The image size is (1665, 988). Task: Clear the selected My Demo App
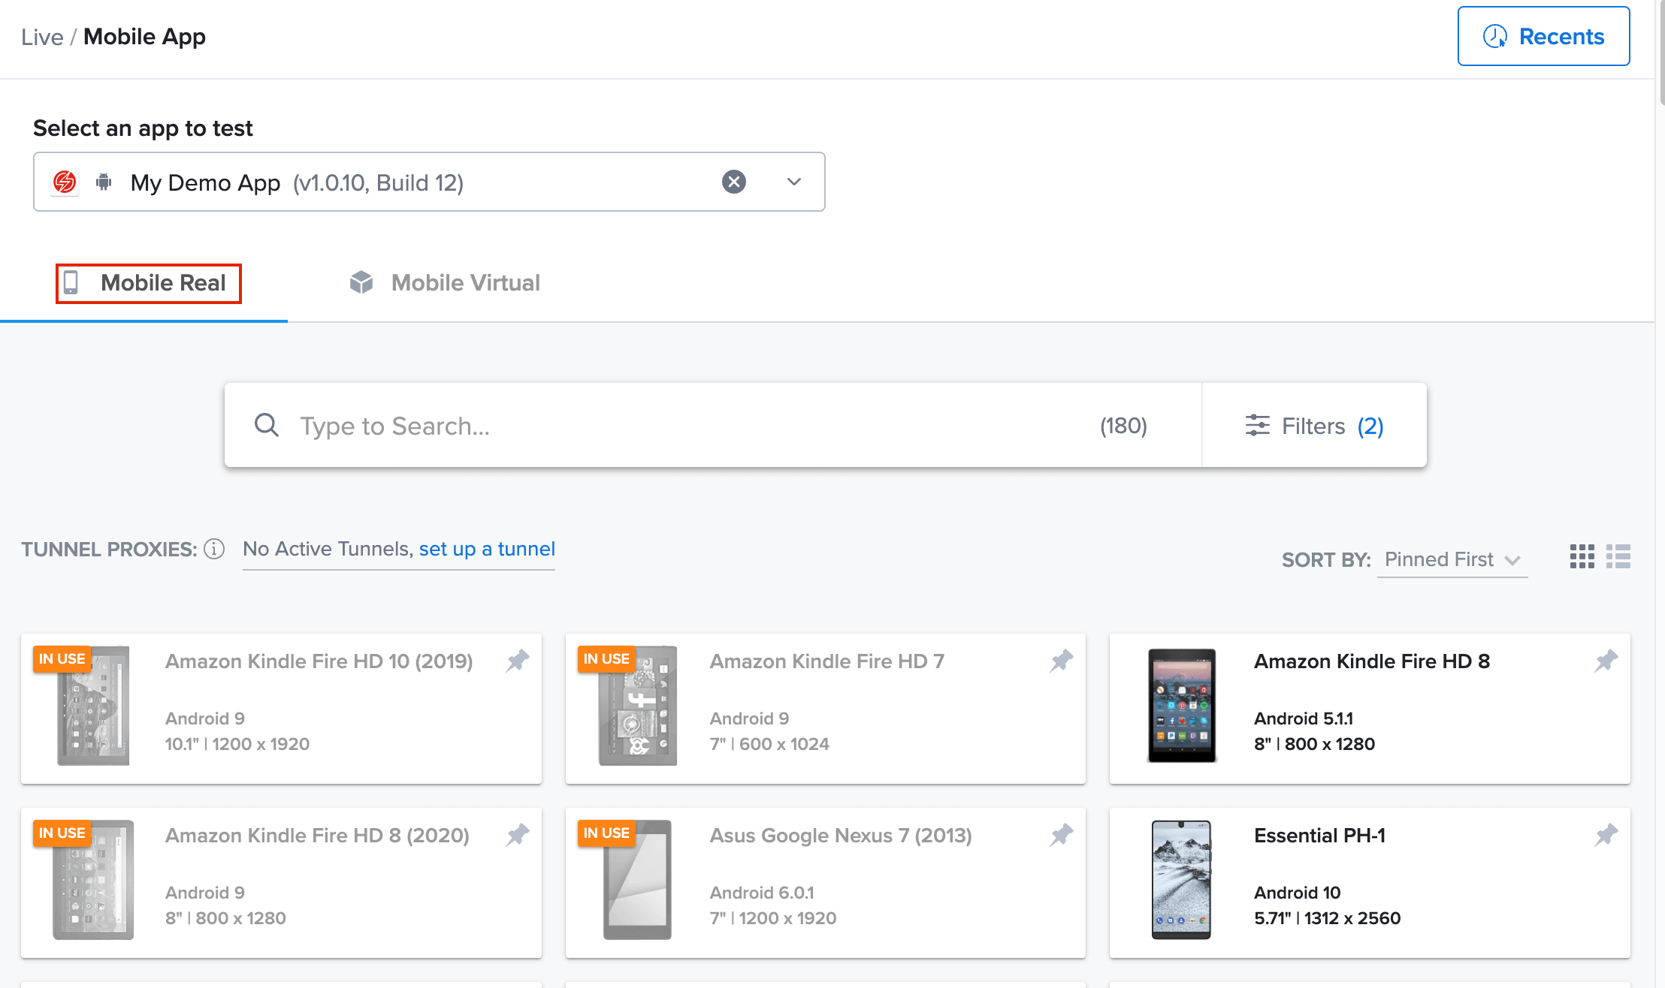pyautogui.click(x=733, y=182)
